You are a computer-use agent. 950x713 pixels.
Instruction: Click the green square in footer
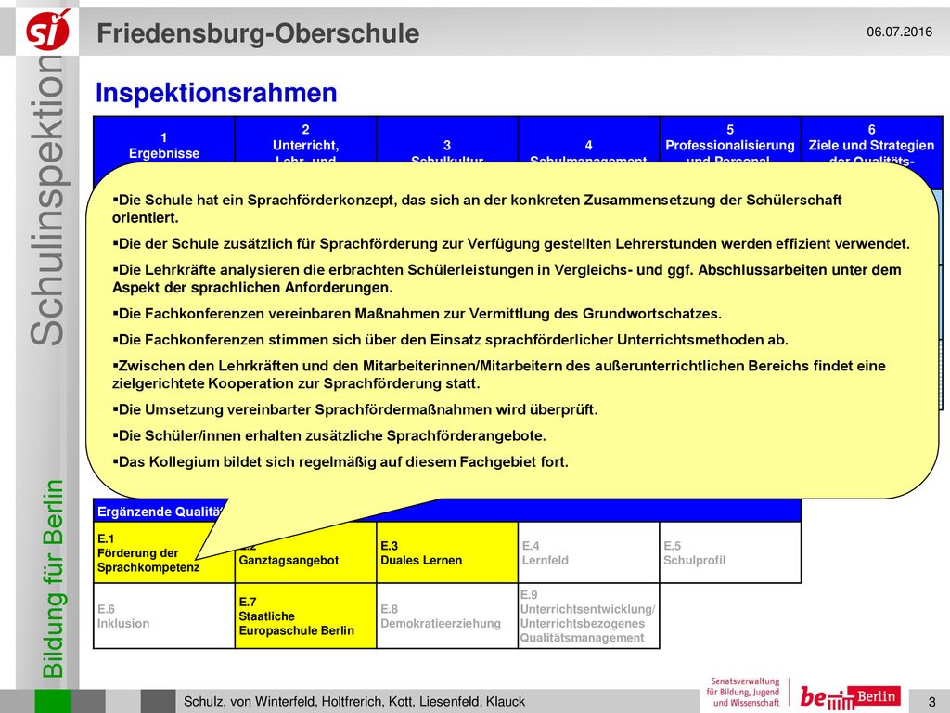click(53, 702)
